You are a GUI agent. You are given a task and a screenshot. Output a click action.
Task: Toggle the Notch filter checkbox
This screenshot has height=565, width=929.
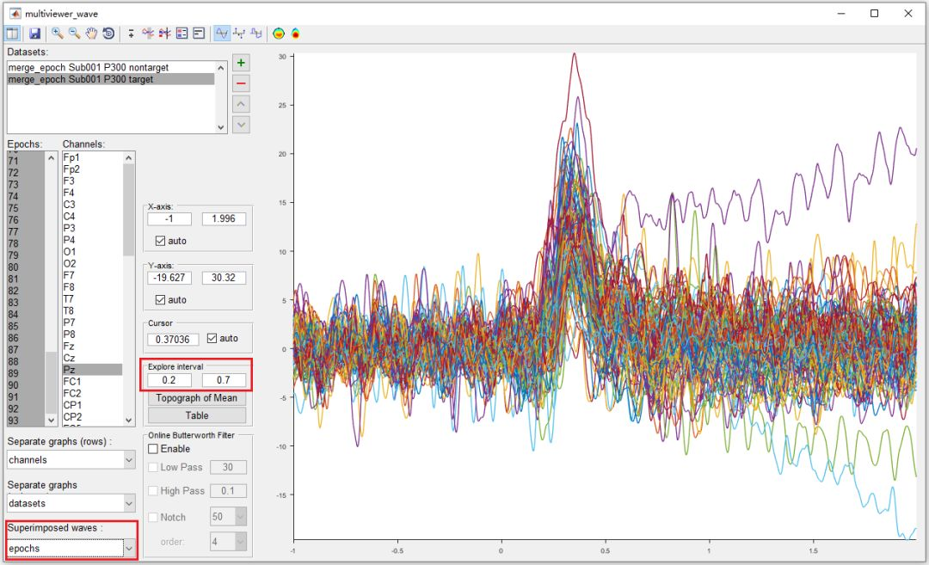pos(153,518)
